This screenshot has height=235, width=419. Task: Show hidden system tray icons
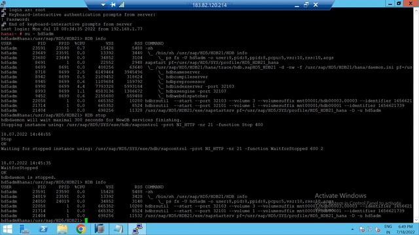coord(352,229)
